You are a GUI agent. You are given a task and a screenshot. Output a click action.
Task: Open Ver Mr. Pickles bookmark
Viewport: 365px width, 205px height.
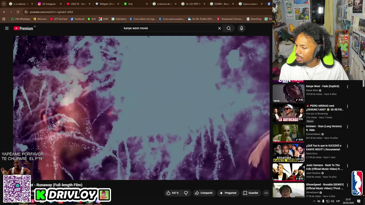pos(201,19)
